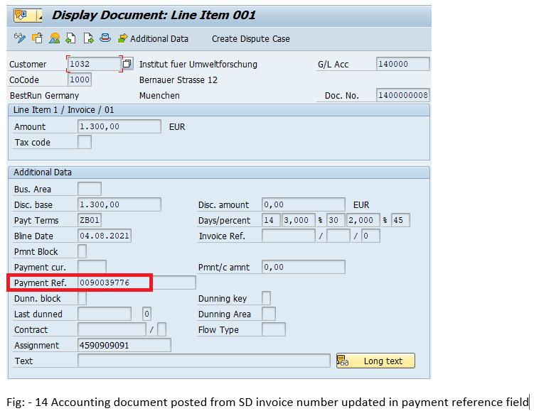The width and height of the screenshot is (534, 411).
Task: Go to the previous line item icon
Action: tap(71, 38)
